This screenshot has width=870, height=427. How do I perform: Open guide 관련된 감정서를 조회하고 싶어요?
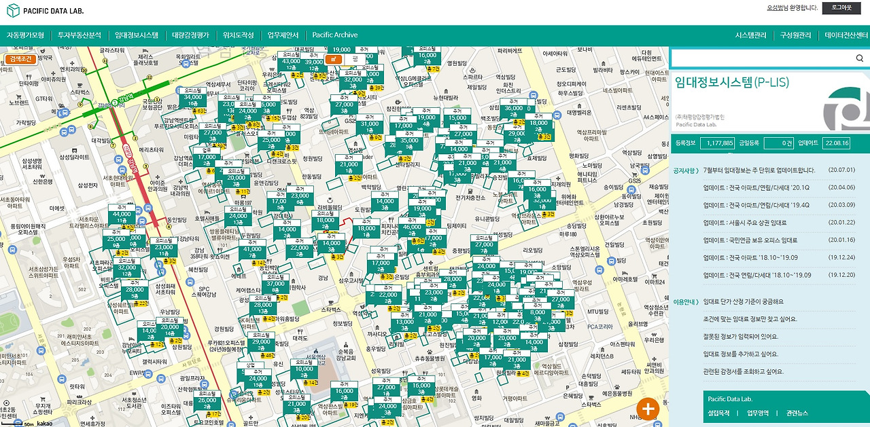(743, 371)
